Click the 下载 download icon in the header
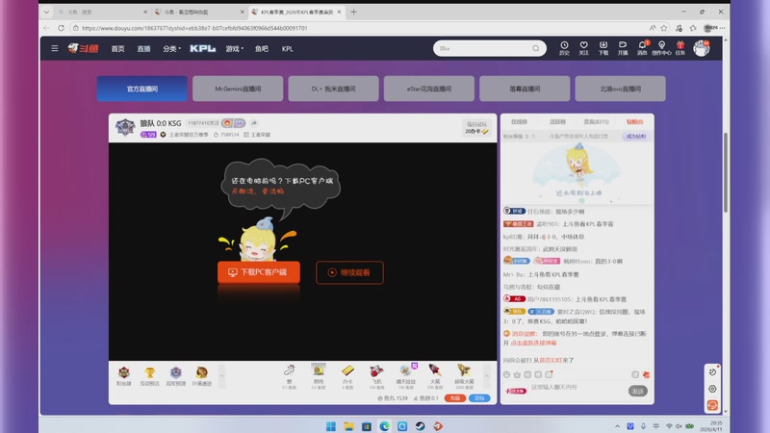770x433 pixels. pos(603,48)
